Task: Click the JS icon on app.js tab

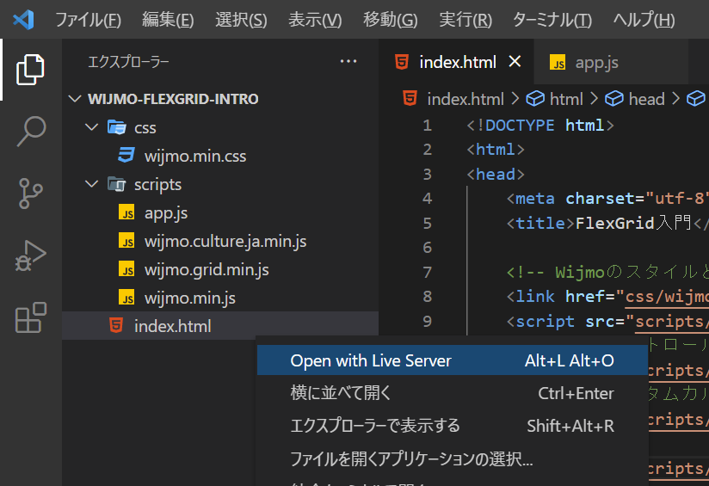Action: tap(558, 62)
